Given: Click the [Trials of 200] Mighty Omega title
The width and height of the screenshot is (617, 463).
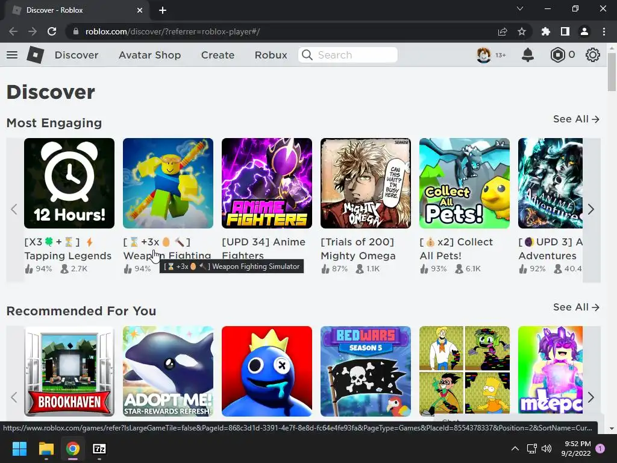Looking at the screenshot, I should point(358,249).
